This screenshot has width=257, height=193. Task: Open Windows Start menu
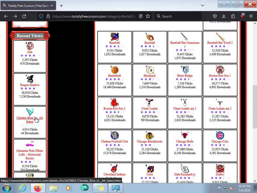pos(7,188)
